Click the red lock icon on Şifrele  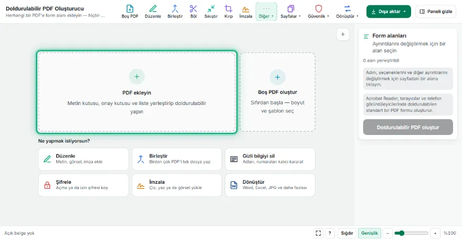47,185
